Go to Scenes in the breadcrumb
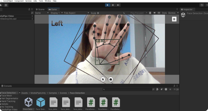This screenshot has width=208, height=111. point(63,93)
